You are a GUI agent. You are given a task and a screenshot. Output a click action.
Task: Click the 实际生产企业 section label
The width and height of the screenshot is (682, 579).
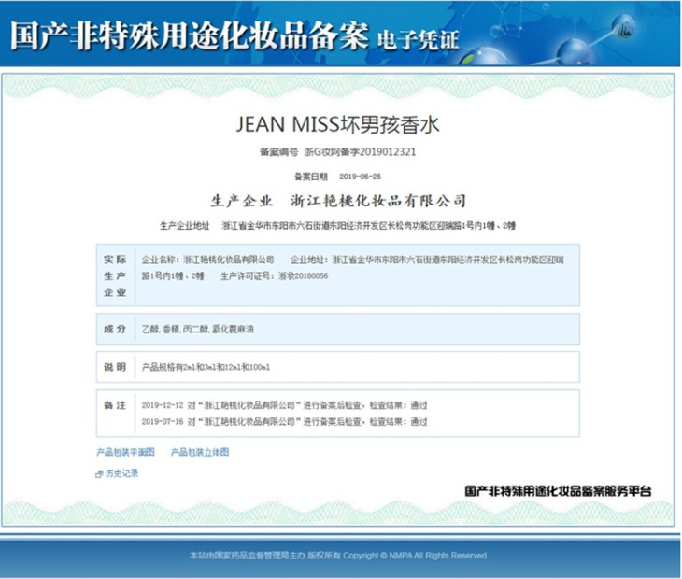point(115,276)
